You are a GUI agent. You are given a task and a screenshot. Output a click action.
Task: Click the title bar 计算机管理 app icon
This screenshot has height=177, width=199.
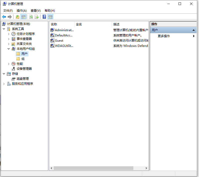click(4, 4)
